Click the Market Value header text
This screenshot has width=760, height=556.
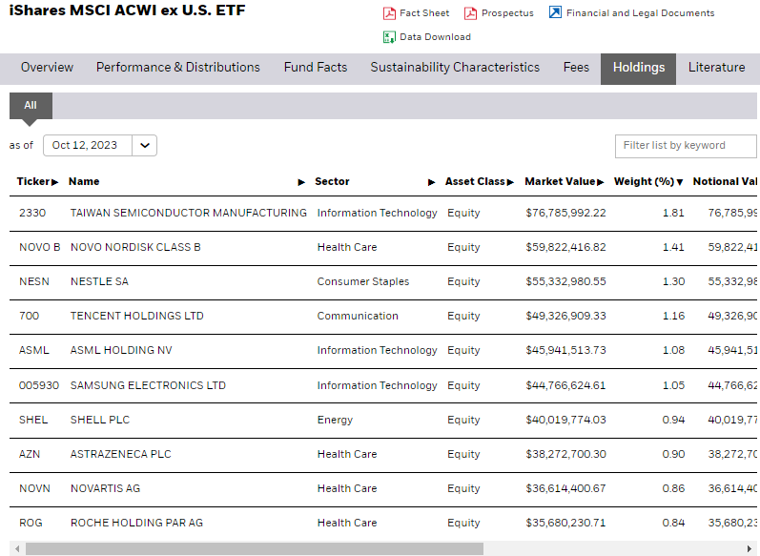560,181
